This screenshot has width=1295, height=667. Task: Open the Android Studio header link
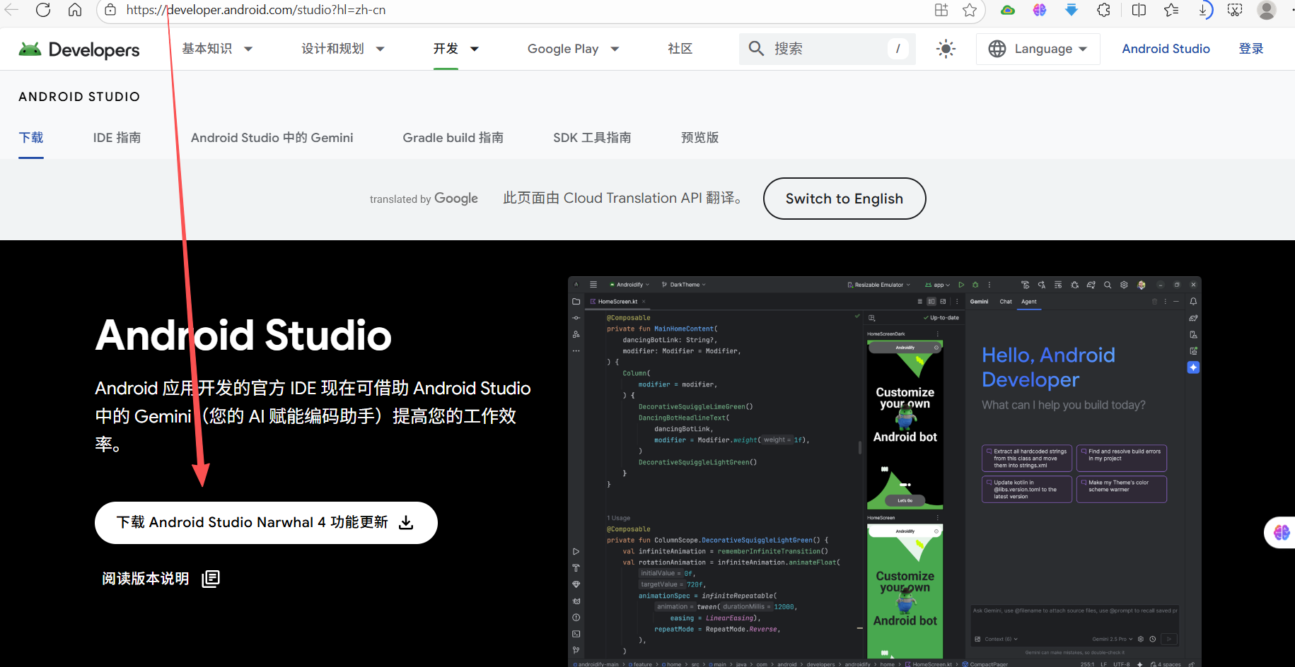[x=1166, y=49]
